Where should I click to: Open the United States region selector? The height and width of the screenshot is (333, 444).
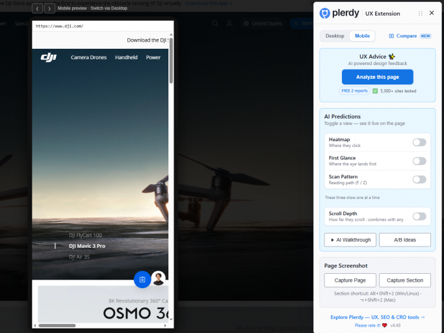263,23
